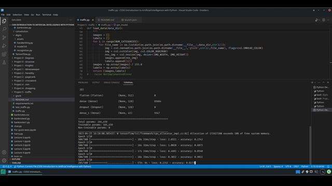The height and width of the screenshot is (186, 332).
Task: Open the Extensions view
Action: click(4, 54)
